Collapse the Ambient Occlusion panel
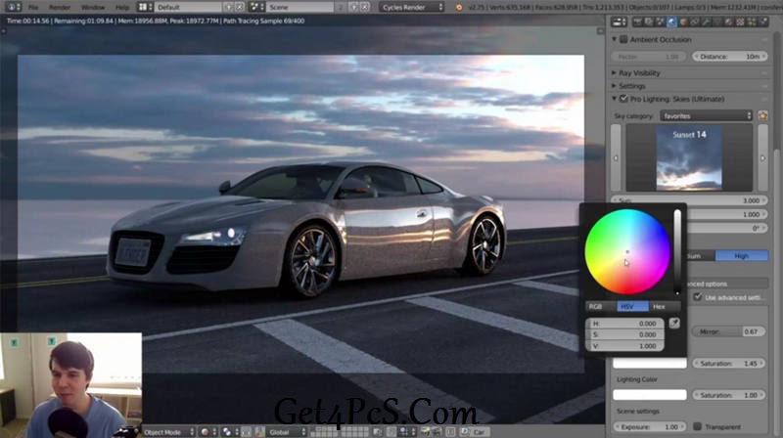Screen dimensions: 783x438 (615, 39)
